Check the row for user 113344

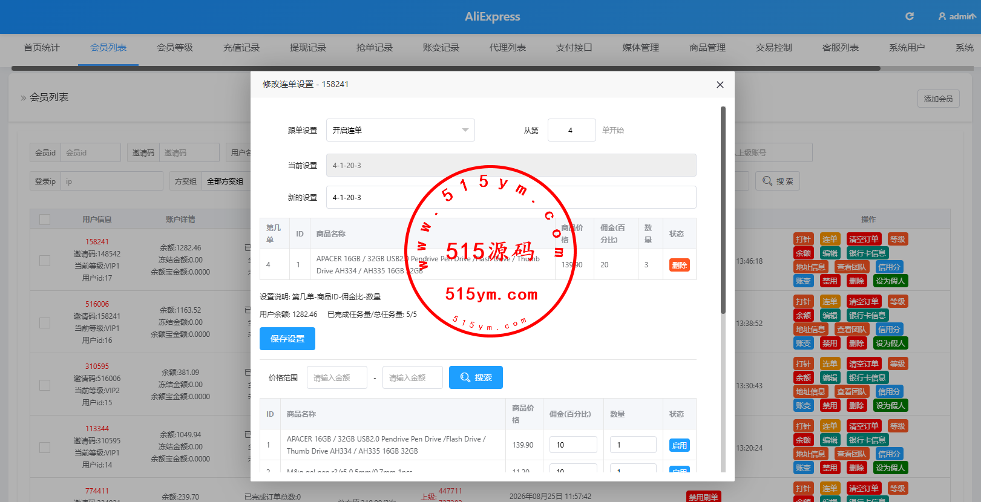[45, 447]
